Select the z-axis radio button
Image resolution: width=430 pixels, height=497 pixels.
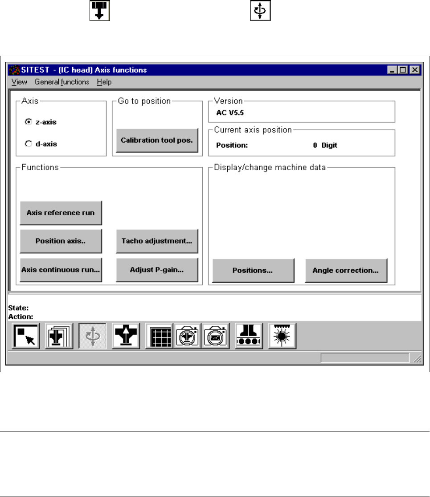(29, 122)
